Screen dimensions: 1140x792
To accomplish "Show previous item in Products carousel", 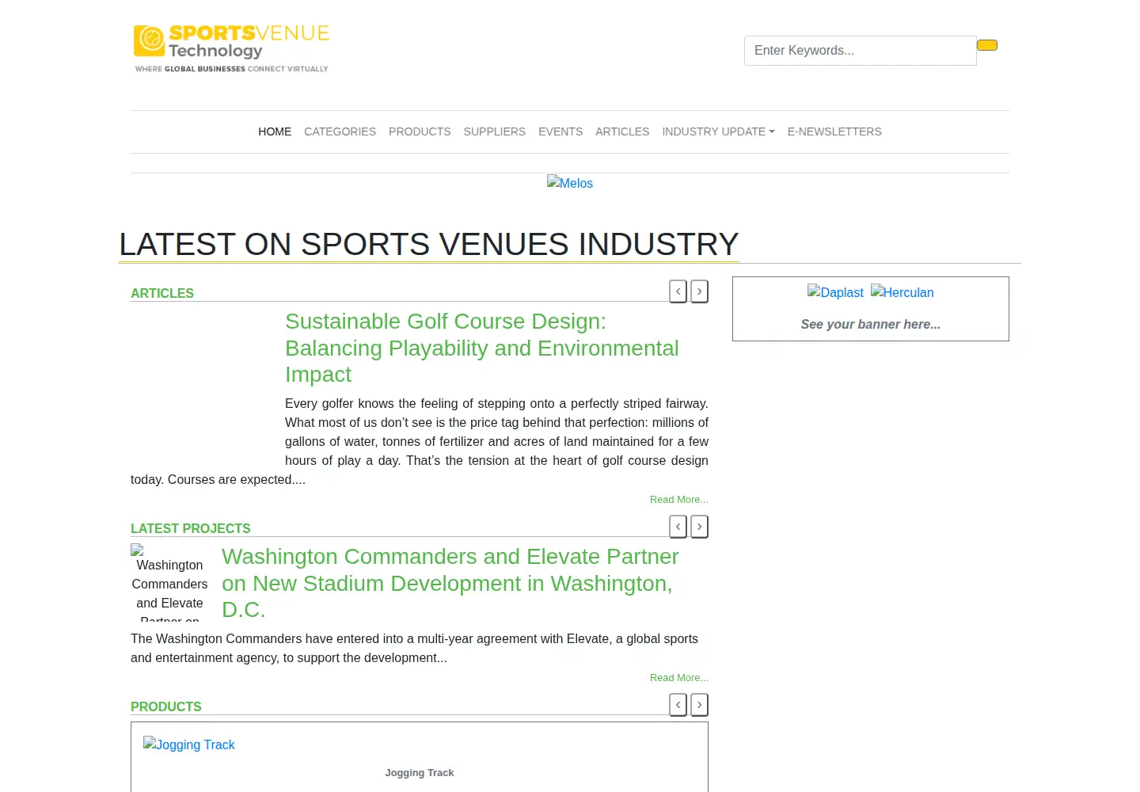I will click(x=678, y=705).
